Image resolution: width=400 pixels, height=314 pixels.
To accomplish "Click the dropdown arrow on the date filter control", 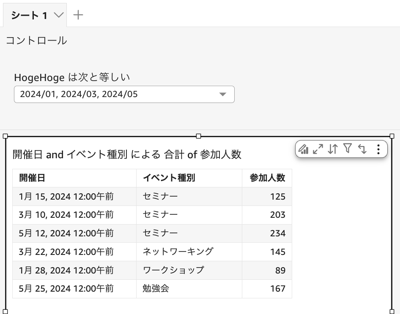I will [223, 94].
